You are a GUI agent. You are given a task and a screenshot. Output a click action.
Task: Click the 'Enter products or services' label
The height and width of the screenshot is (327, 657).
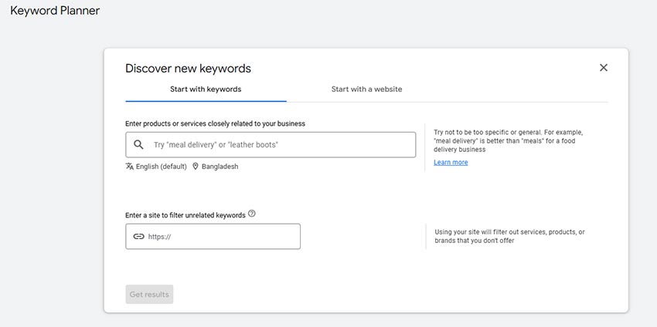click(216, 123)
